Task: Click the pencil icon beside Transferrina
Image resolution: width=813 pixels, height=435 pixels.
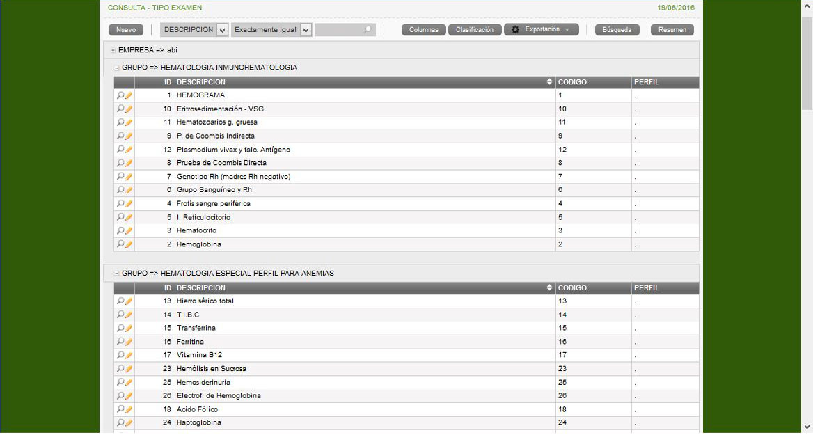Action: [x=129, y=328]
